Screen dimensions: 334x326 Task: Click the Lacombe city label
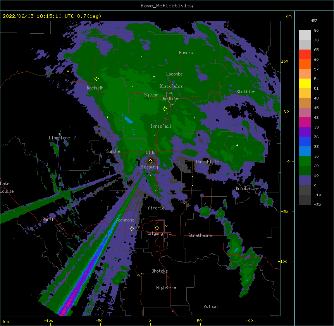click(x=174, y=74)
